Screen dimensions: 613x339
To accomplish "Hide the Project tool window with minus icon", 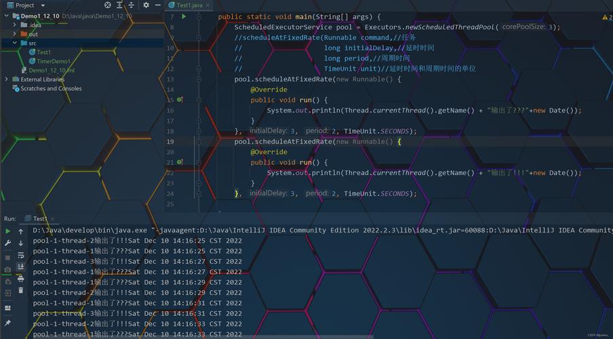I will click(157, 5).
